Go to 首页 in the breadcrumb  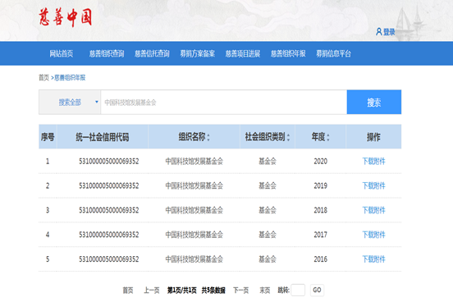(44, 77)
